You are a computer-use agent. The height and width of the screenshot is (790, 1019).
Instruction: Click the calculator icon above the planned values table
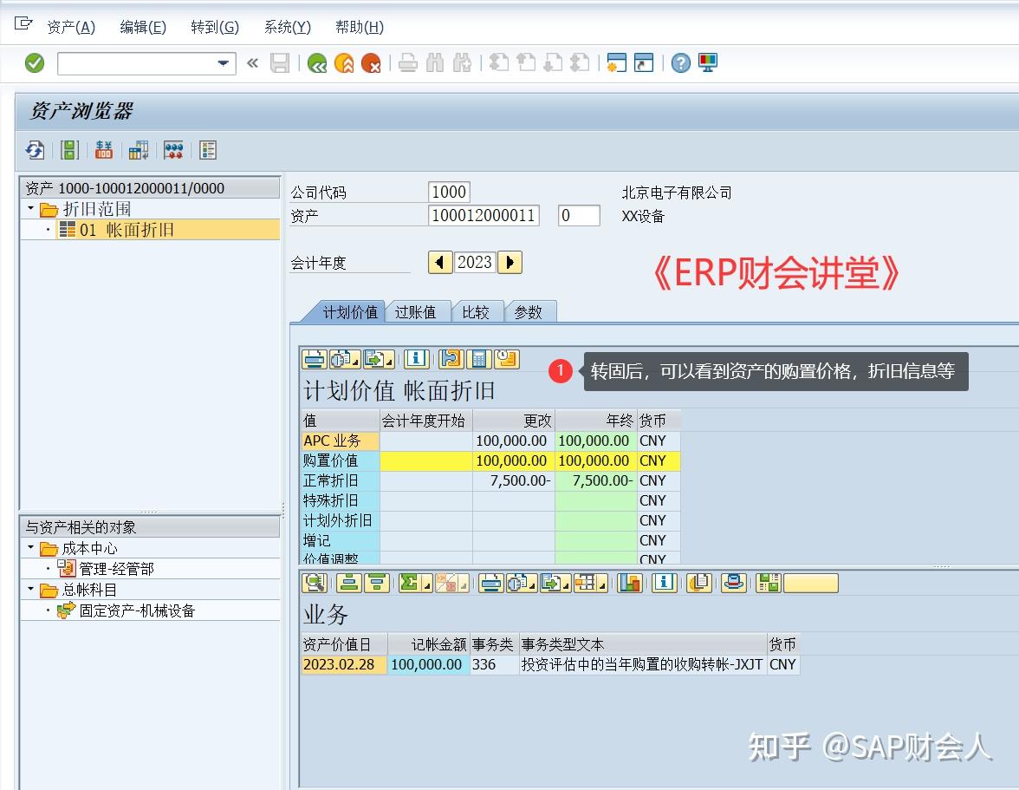click(x=478, y=358)
